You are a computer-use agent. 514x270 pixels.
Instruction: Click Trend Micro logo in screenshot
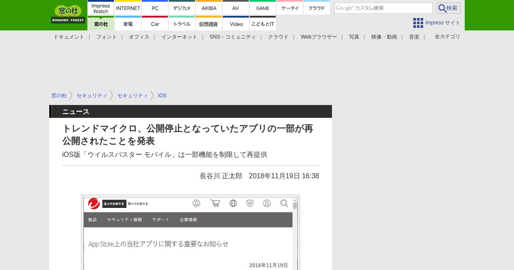click(94, 204)
